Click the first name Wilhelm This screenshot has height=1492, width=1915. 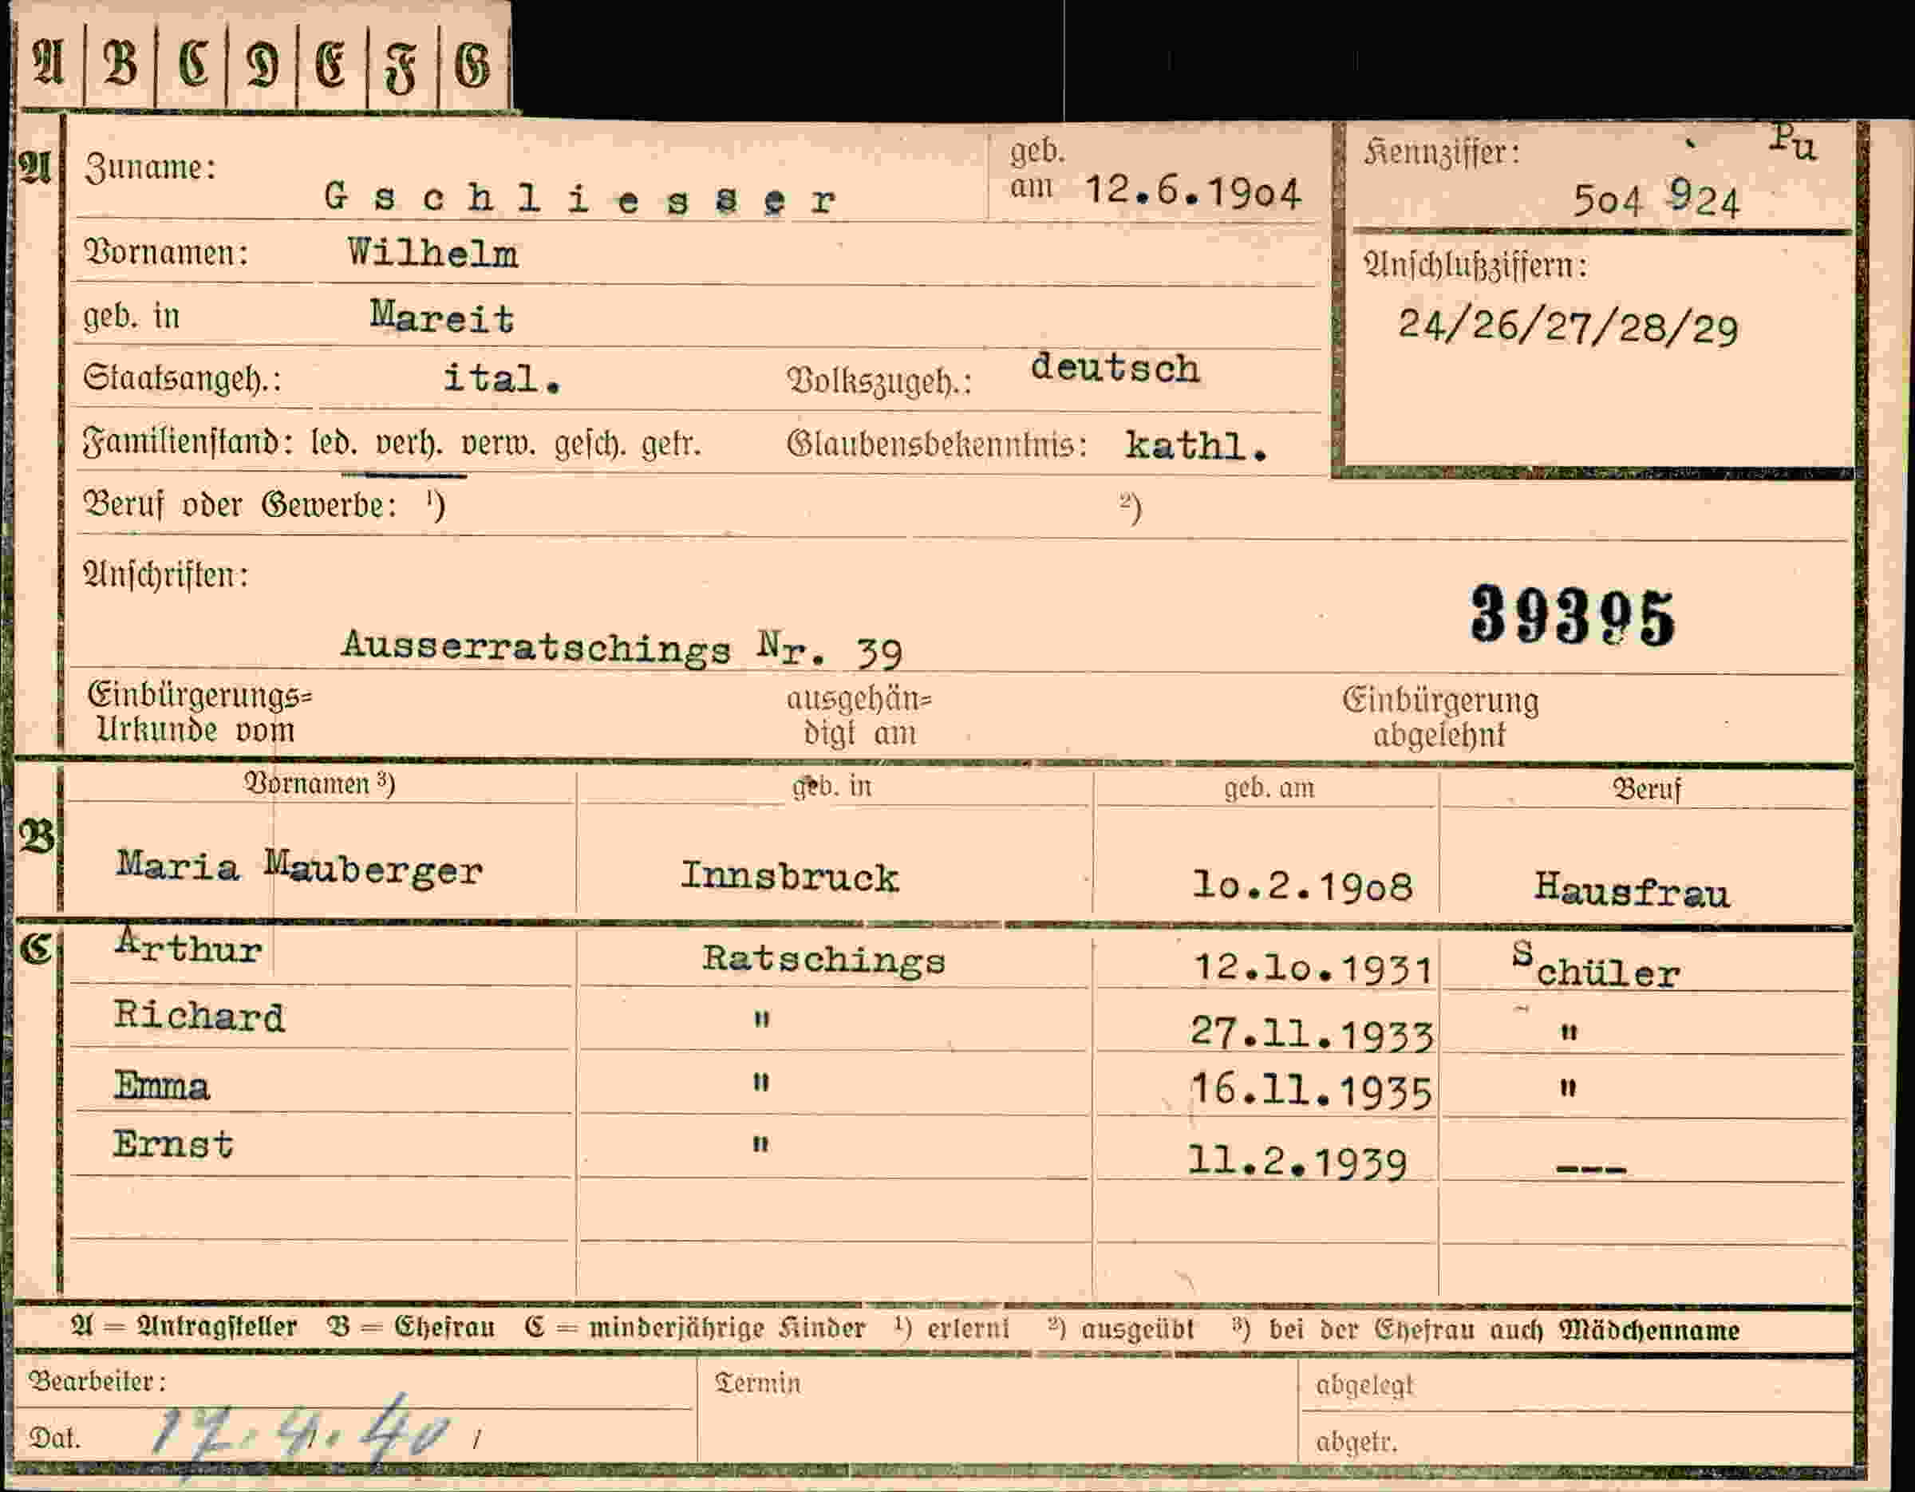432,255
